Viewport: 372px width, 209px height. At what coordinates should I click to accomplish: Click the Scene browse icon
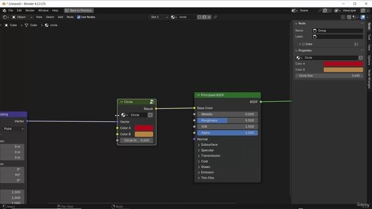pos(295,10)
